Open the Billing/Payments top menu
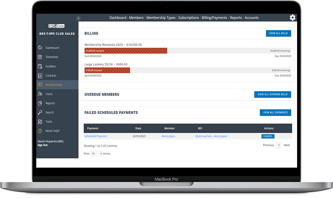333x198 pixels. (x=215, y=18)
